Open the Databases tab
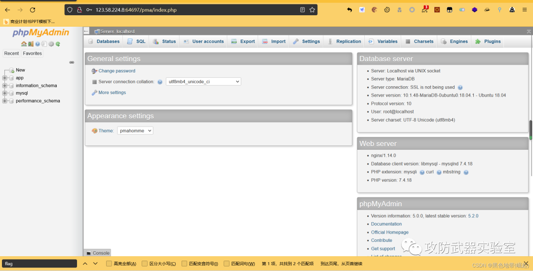The height and width of the screenshot is (271, 533). 104,41
